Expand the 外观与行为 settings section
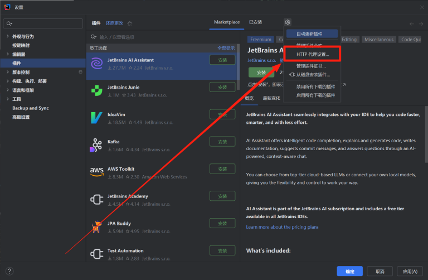 click(x=7, y=36)
